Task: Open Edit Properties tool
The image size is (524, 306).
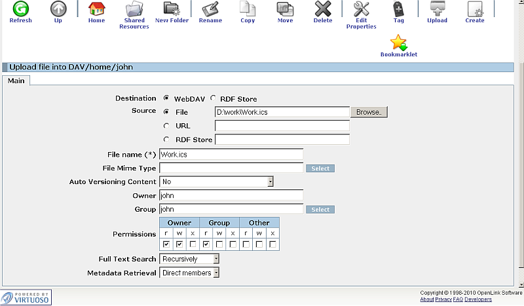Action: (361, 10)
